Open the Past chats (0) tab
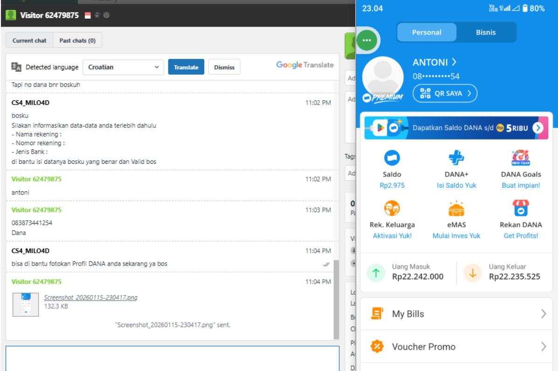This screenshot has width=558, height=371. [77, 40]
